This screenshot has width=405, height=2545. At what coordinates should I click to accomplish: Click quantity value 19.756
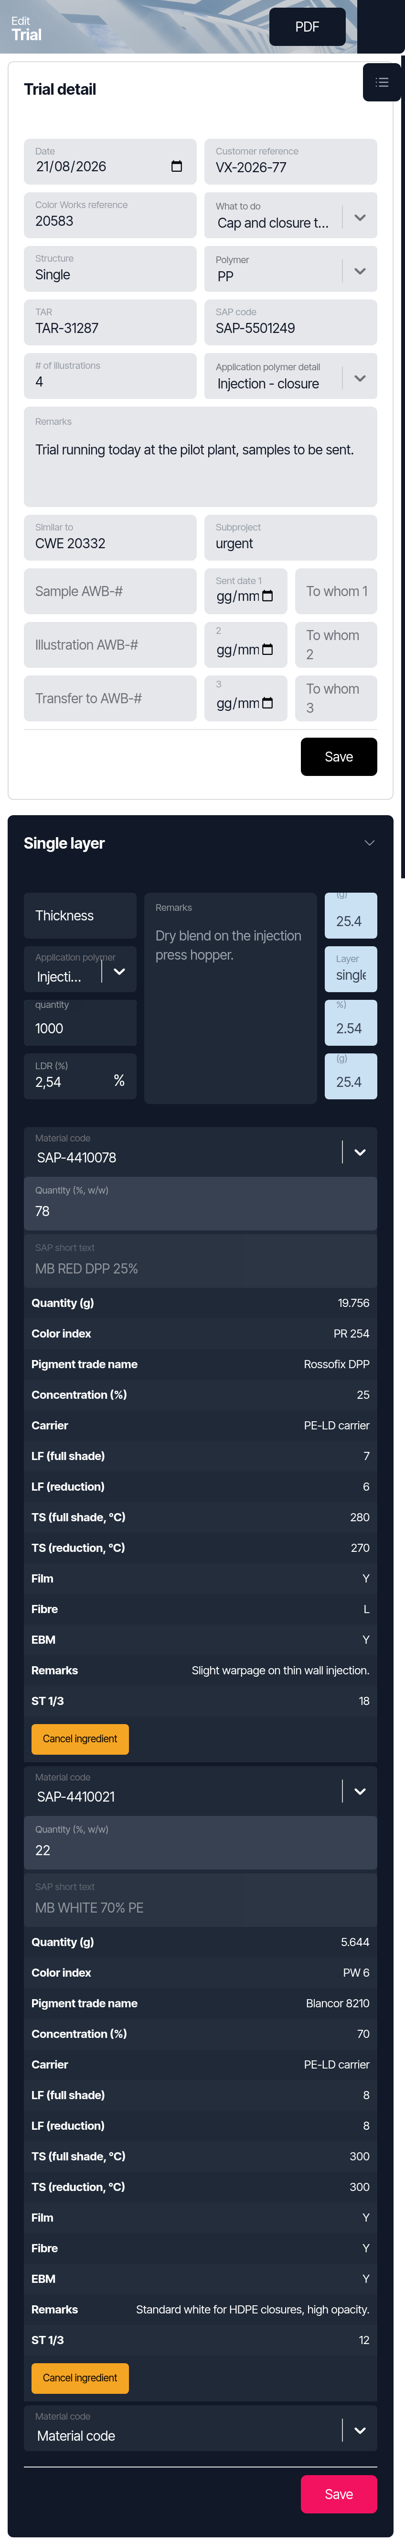tap(354, 1302)
